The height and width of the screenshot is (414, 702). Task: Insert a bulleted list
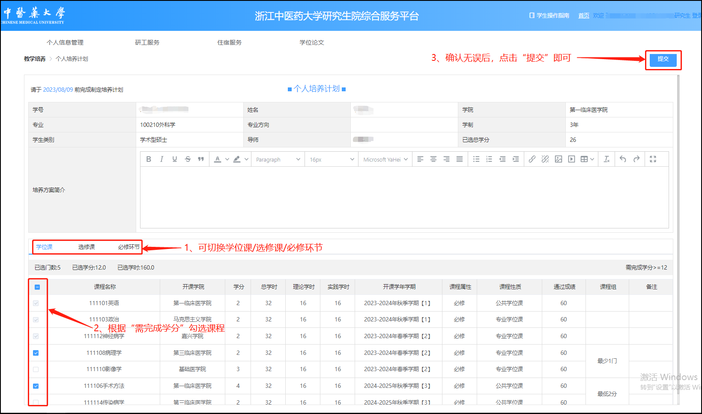(x=476, y=159)
